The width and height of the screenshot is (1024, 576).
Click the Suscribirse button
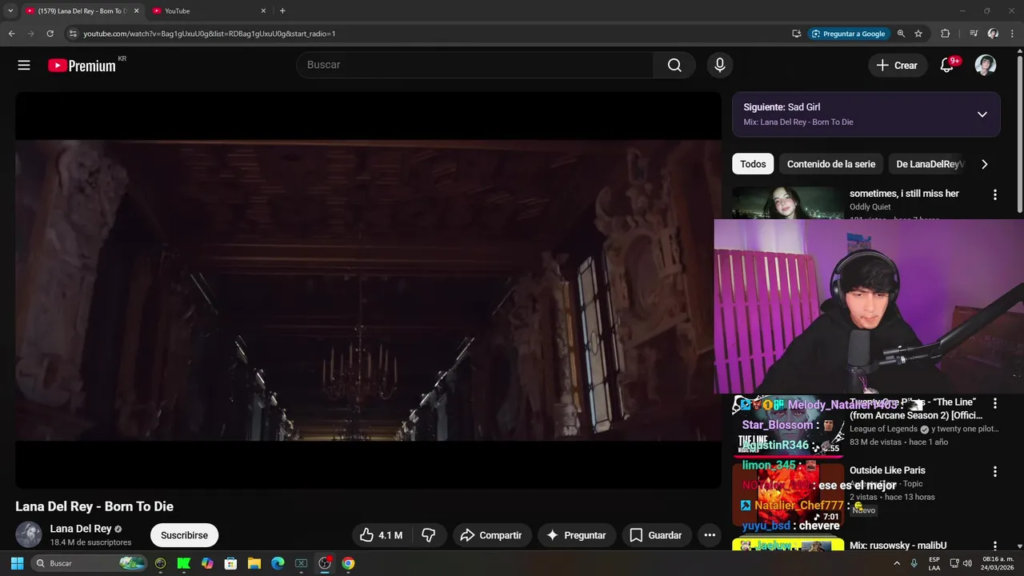(x=184, y=535)
